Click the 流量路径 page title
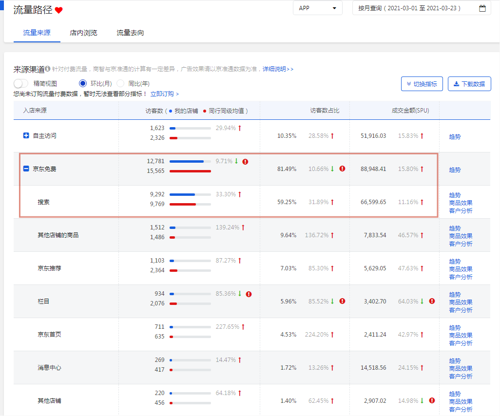This screenshot has width=500, height=416. [x=33, y=10]
